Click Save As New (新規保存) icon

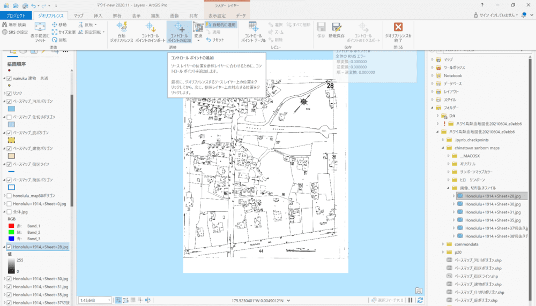(x=337, y=27)
